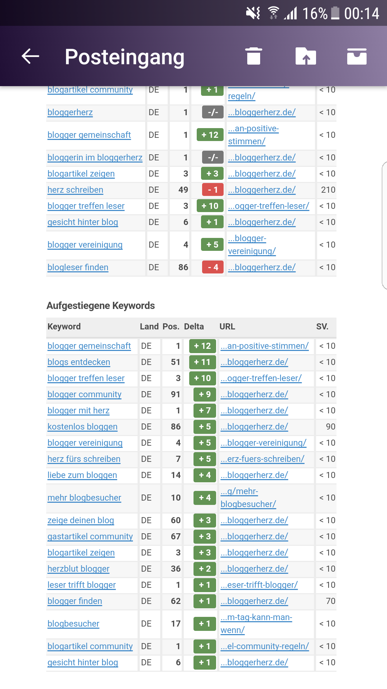Tap the back arrow in header
The height and width of the screenshot is (689, 387).
30,56
